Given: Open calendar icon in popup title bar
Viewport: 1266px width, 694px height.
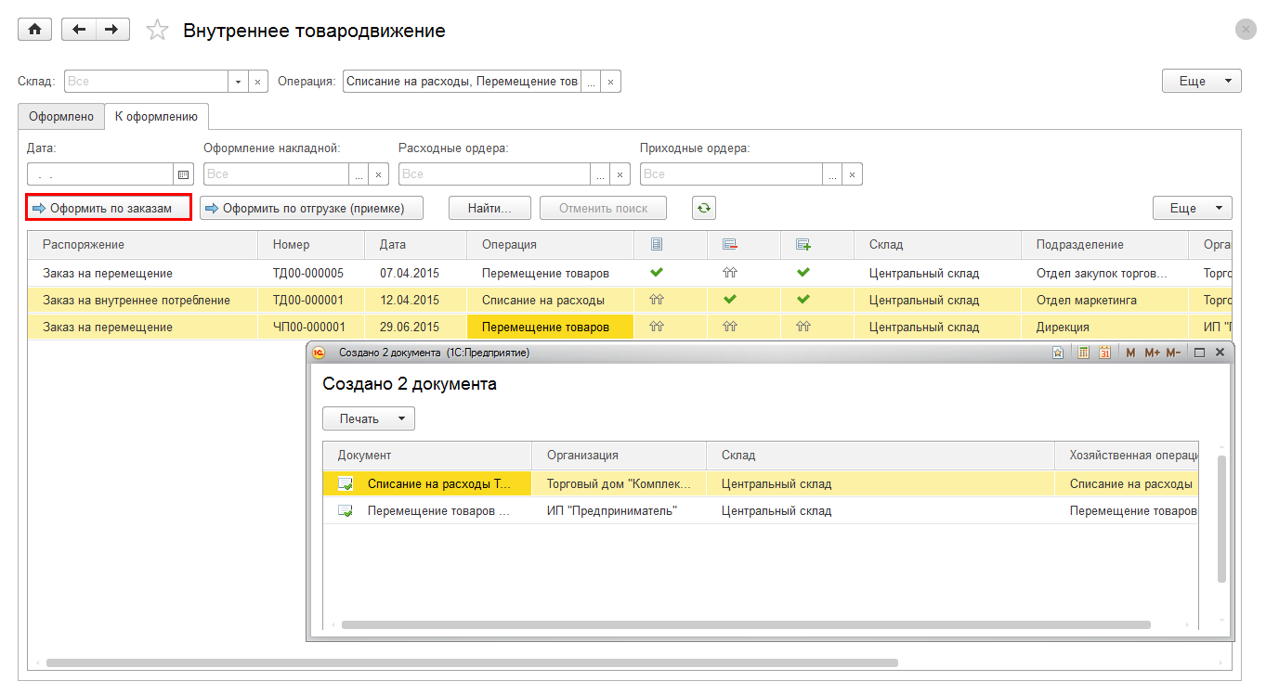Looking at the screenshot, I should click(1105, 353).
